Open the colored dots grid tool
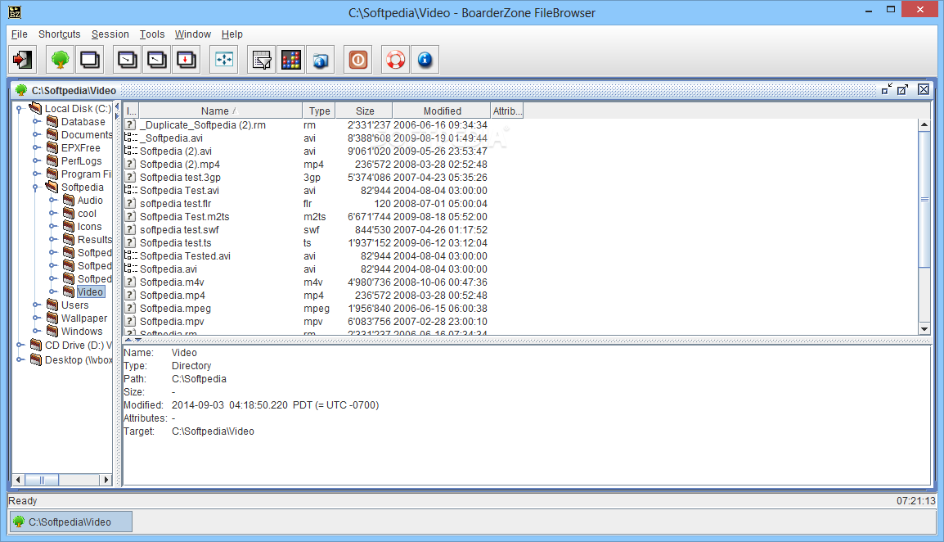Image resolution: width=944 pixels, height=542 pixels. coord(290,60)
